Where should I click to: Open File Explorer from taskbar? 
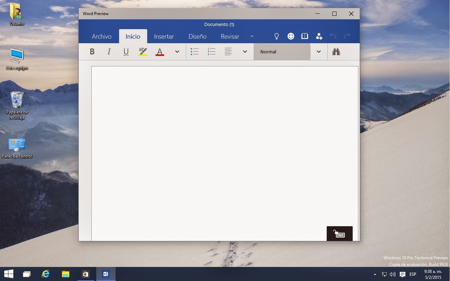(x=65, y=274)
